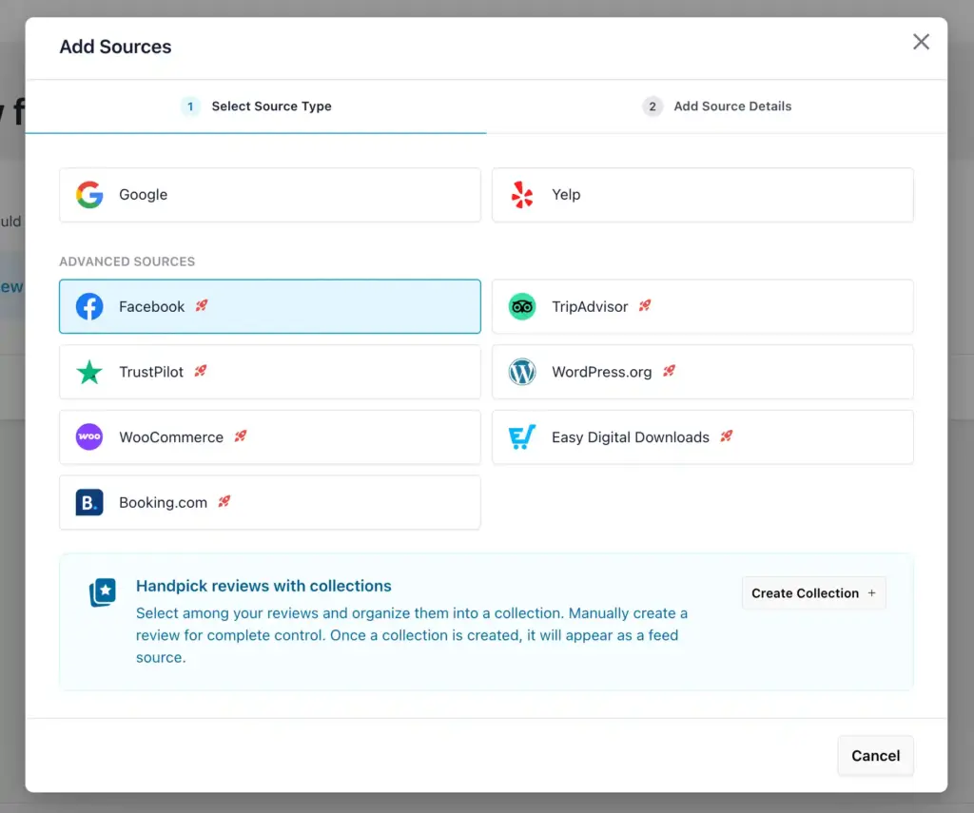Click the WordPress.org logo icon
The image size is (974, 813).
coord(522,372)
